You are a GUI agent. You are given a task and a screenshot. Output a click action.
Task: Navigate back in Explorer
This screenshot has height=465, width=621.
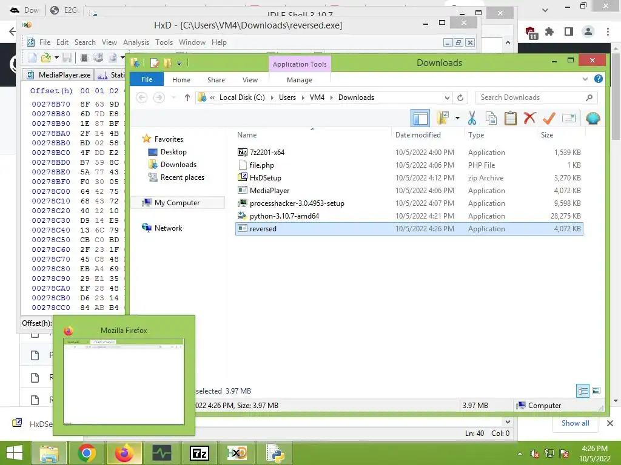click(142, 97)
